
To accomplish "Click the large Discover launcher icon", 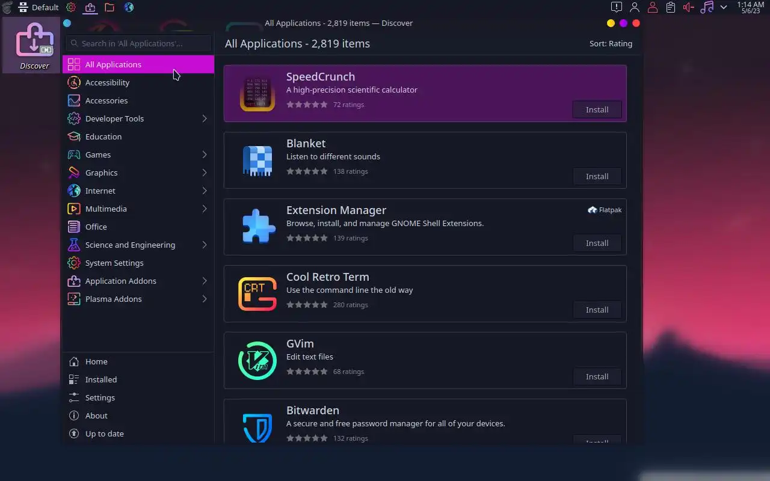I will click(x=34, y=41).
